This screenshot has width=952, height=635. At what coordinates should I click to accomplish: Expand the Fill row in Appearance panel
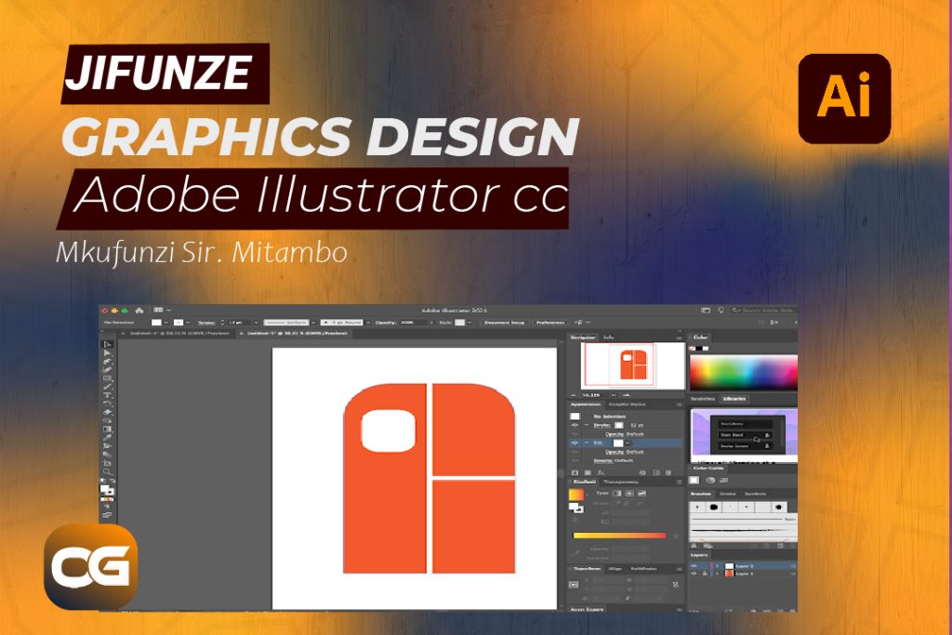(x=587, y=443)
